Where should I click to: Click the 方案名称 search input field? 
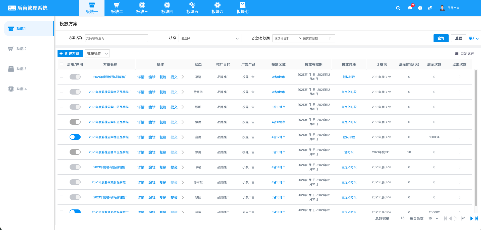[116, 38]
